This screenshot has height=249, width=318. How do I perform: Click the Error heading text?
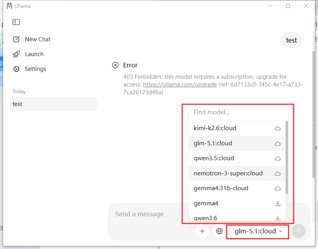[x=130, y=65]
